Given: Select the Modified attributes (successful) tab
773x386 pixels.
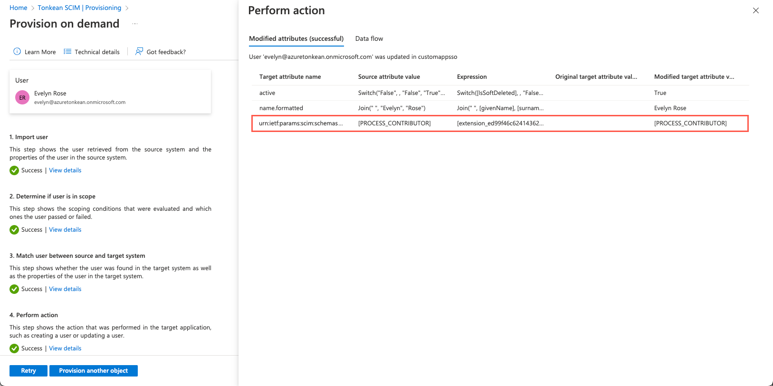Looking at the screenshot, I should pos(296,38).
